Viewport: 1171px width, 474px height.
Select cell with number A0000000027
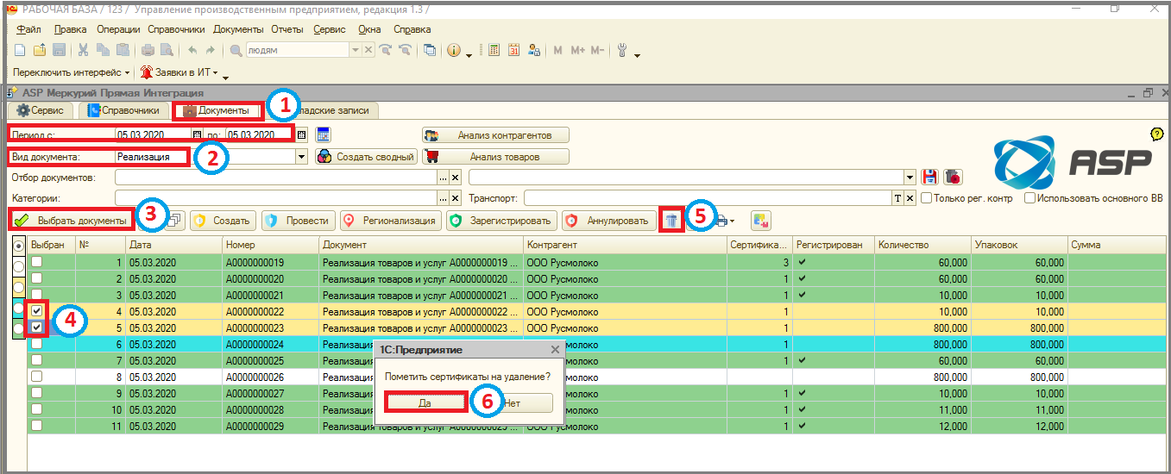coord(270,393)
